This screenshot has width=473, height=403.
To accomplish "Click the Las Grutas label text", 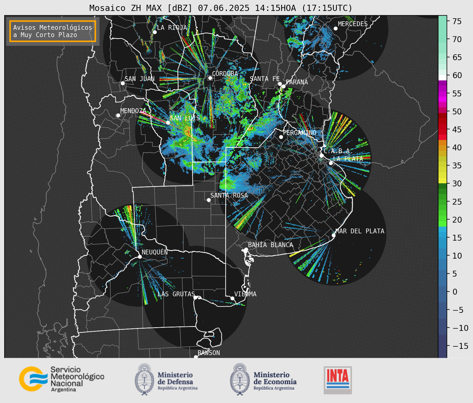I will pos(176,294).
